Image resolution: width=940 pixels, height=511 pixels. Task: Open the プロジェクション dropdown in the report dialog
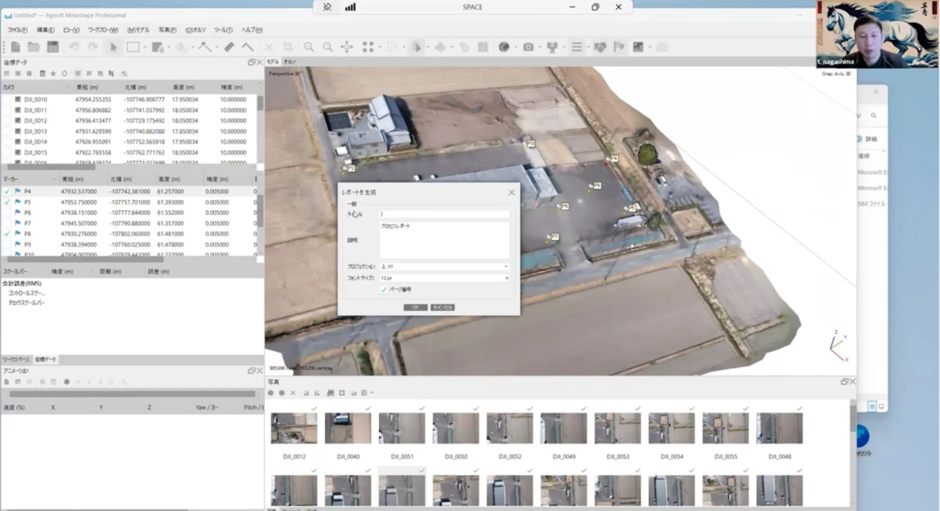tap(506, 266)
